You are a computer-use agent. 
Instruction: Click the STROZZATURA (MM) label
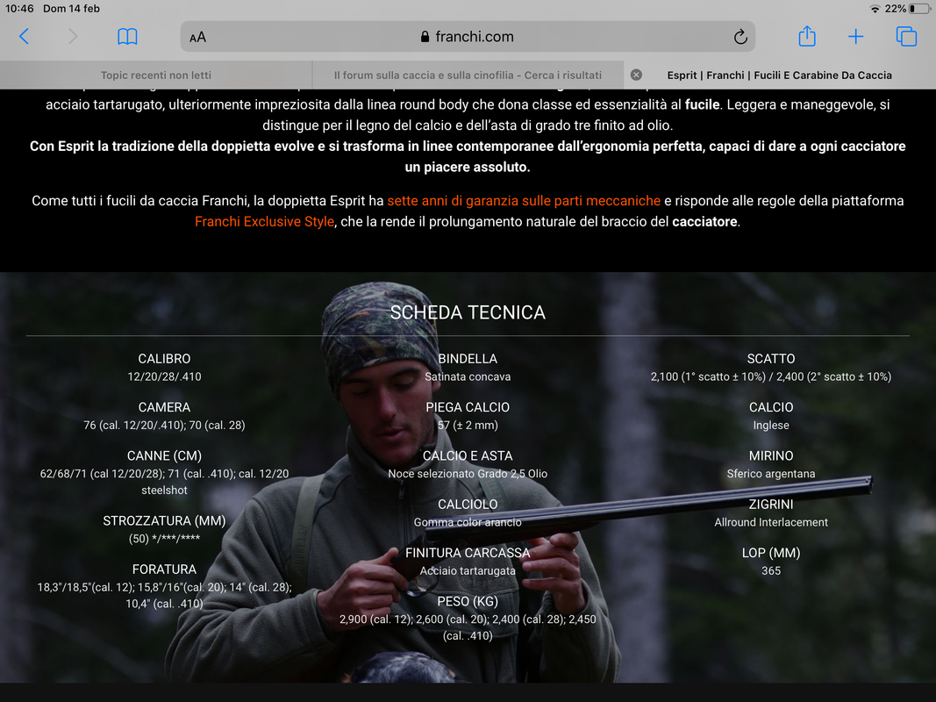point(164,520)
